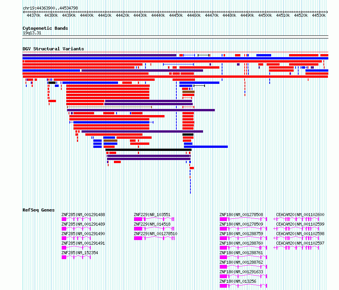Open ZNF285|NM_001291490 gene label
339x290 pixels.
pos(83,234)
